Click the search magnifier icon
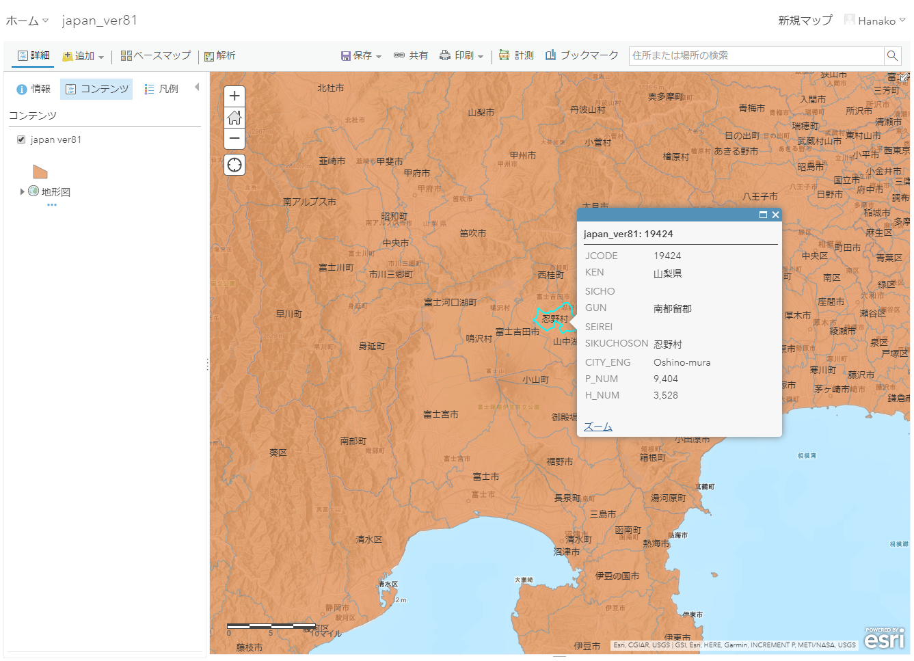 tap(892, 55)
